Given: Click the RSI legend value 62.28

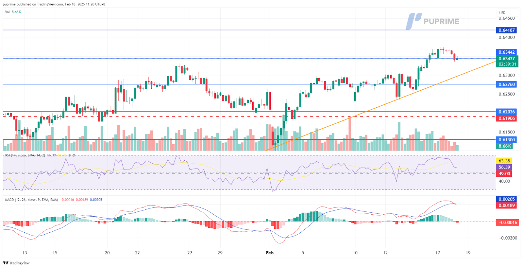Looking at the screenshot, I should (62, 155).
